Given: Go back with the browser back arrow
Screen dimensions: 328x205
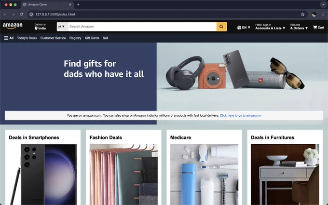Looking at the screenshot, I should pyautogui.click(x=5, y=14).
